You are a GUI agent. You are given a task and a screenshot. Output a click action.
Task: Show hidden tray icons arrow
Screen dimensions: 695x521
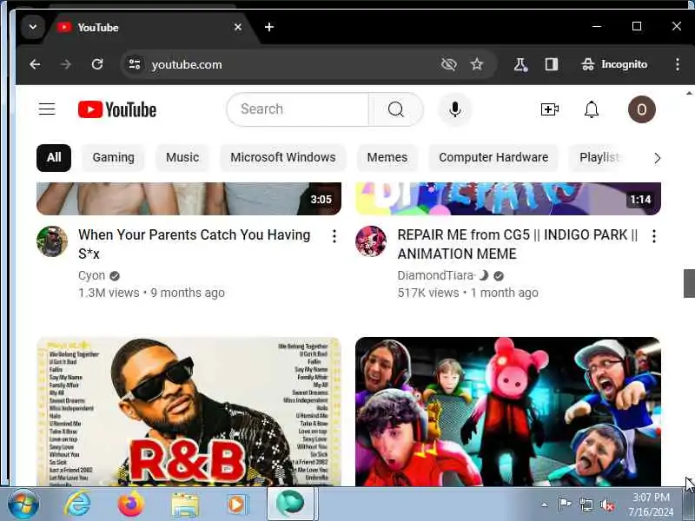pos(545,505)
